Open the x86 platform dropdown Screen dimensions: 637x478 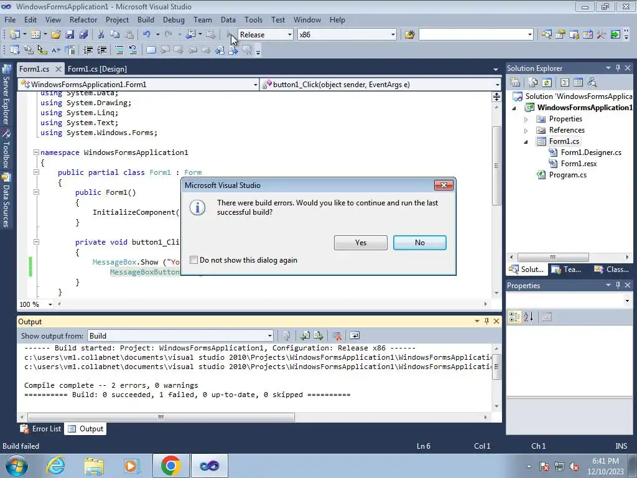coord(393,35)
